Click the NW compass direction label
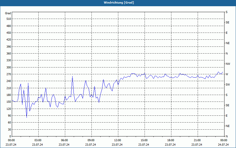 tap(228, 64)
